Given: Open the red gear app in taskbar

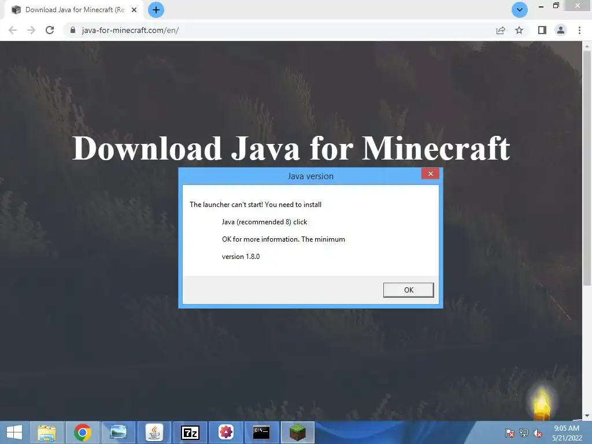Looking at the screenshot, I should point(226,432).
